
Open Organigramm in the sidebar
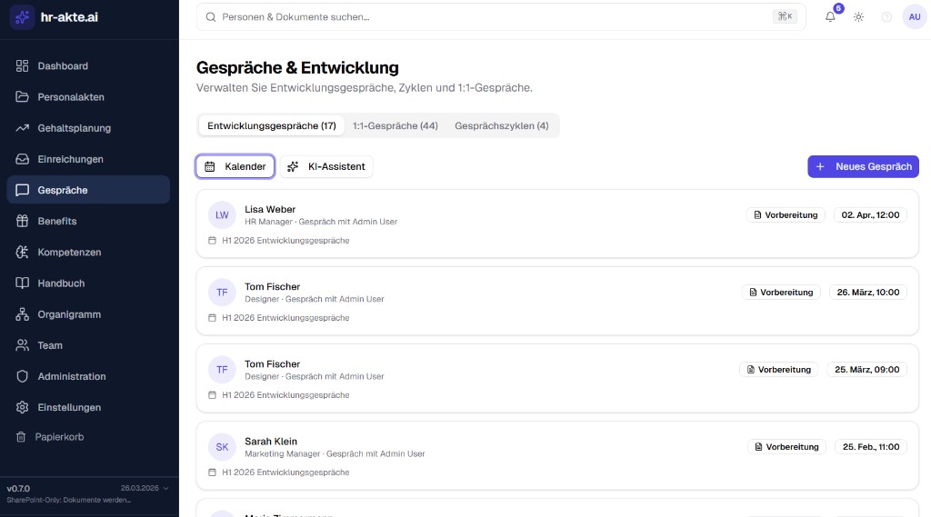pos(68,314)
